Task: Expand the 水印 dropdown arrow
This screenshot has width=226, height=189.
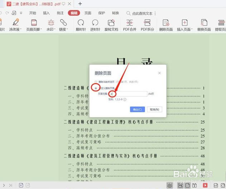Action: pos(55,29)
